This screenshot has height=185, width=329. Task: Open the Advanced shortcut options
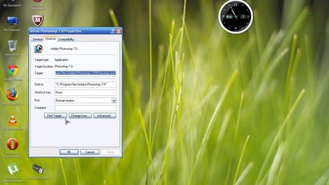(105, 116)
